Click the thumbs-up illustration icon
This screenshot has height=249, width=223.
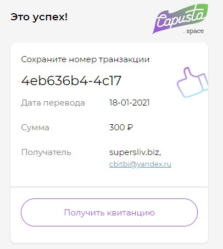click(192, 82)
